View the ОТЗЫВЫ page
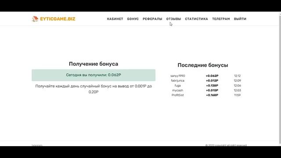This screenshot has width=281, height=158. point(174,19)
